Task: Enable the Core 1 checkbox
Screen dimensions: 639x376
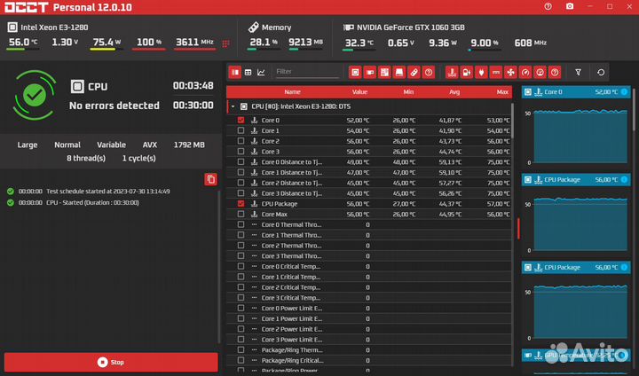Action: tap(241, 130)
